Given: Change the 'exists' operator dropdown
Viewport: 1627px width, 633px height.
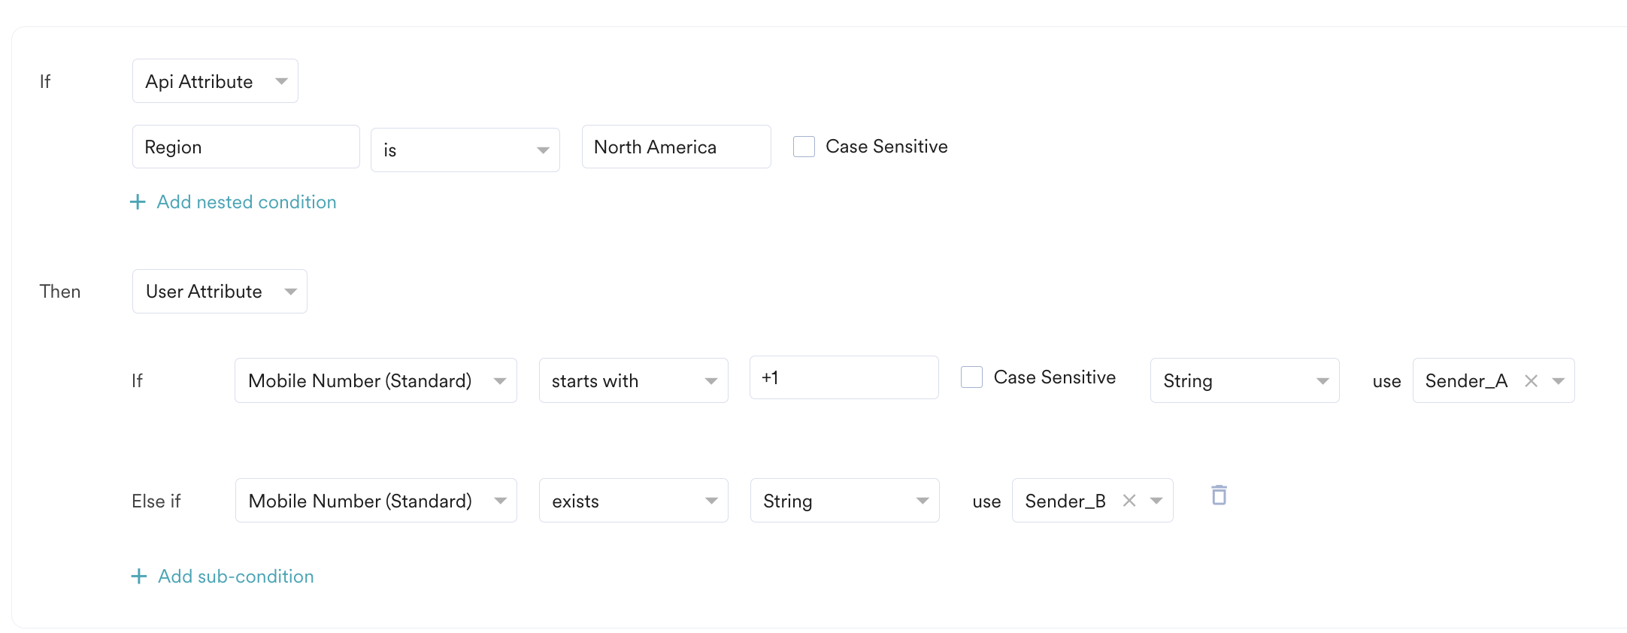Looking at the screenshot, I should [633, 501].
